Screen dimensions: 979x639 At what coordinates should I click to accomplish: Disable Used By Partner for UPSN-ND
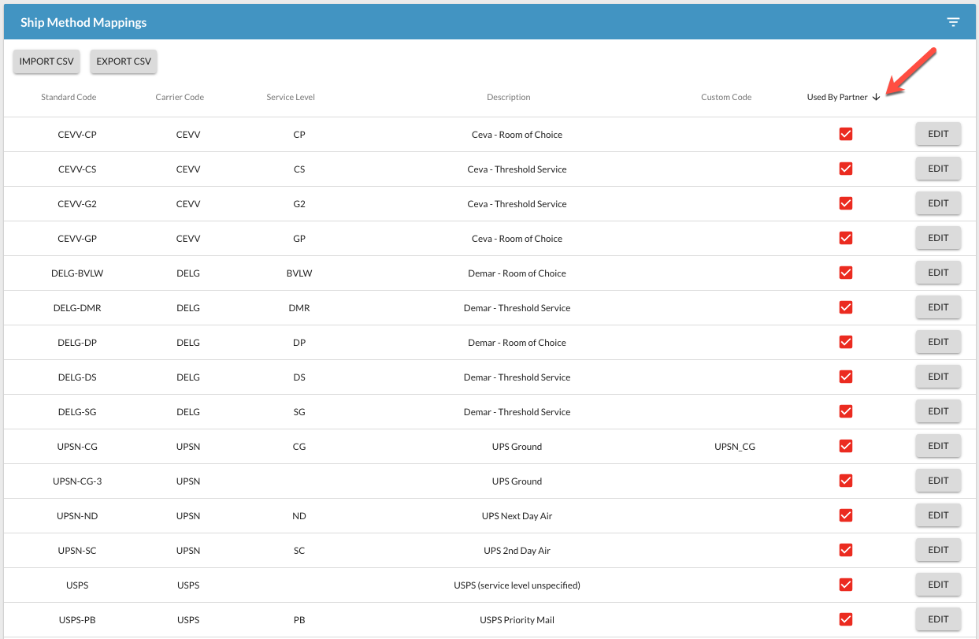coord(846,515)
